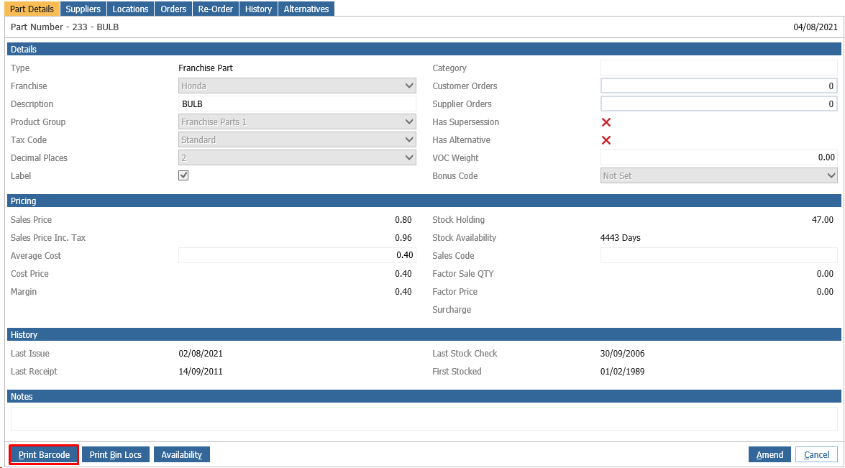Open the Product Group dropdown
The height and width of the screenshot is (468, 845).
(297, 121)
